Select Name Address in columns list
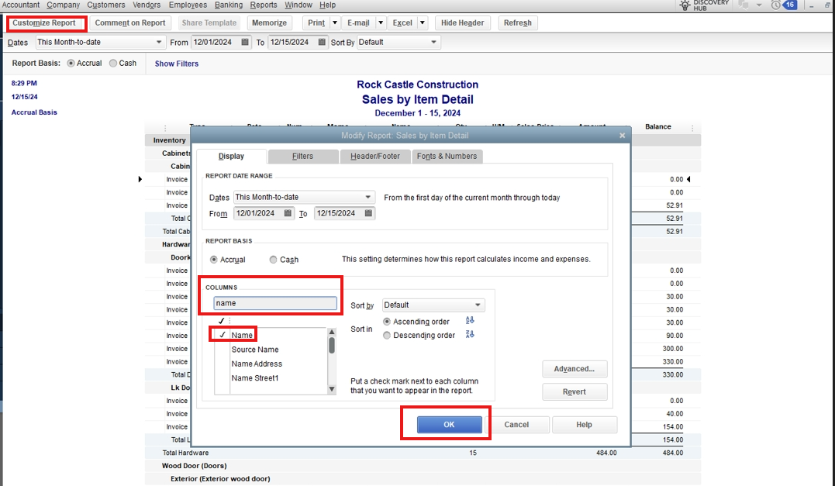 coord(257,364)
